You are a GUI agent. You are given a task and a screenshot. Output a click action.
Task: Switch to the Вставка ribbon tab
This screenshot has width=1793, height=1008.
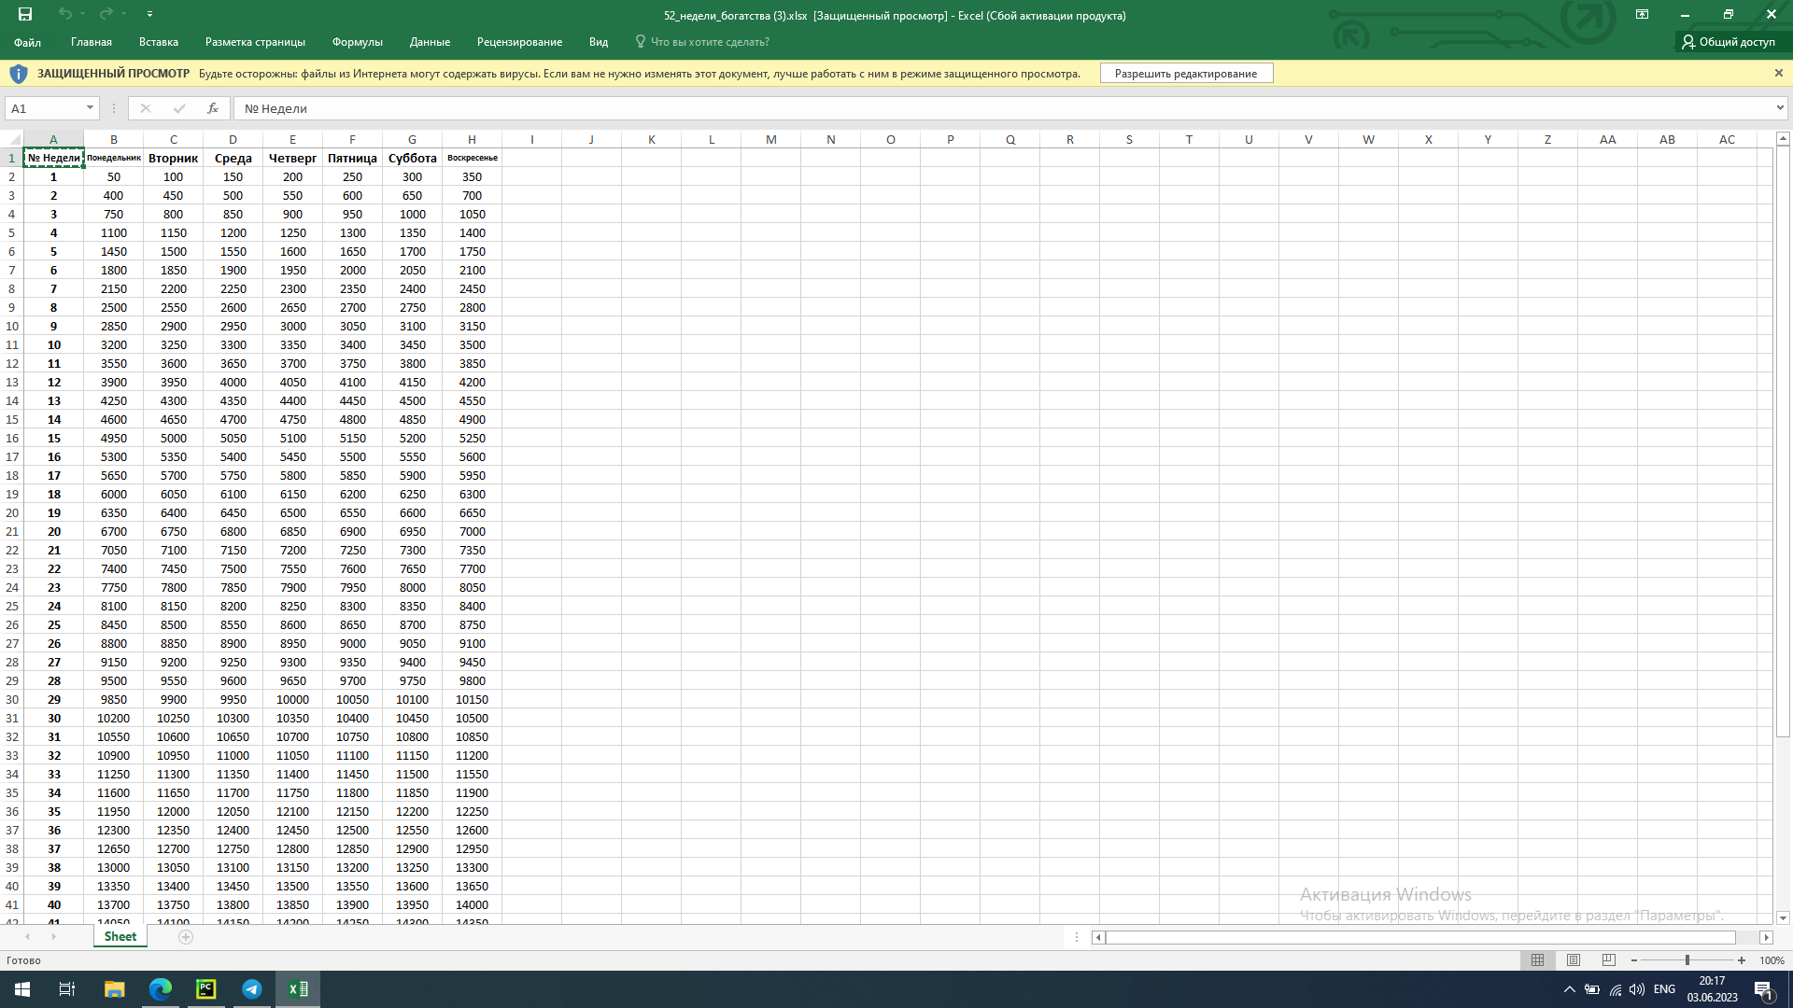pyautogui.click(x=159, y=42)
